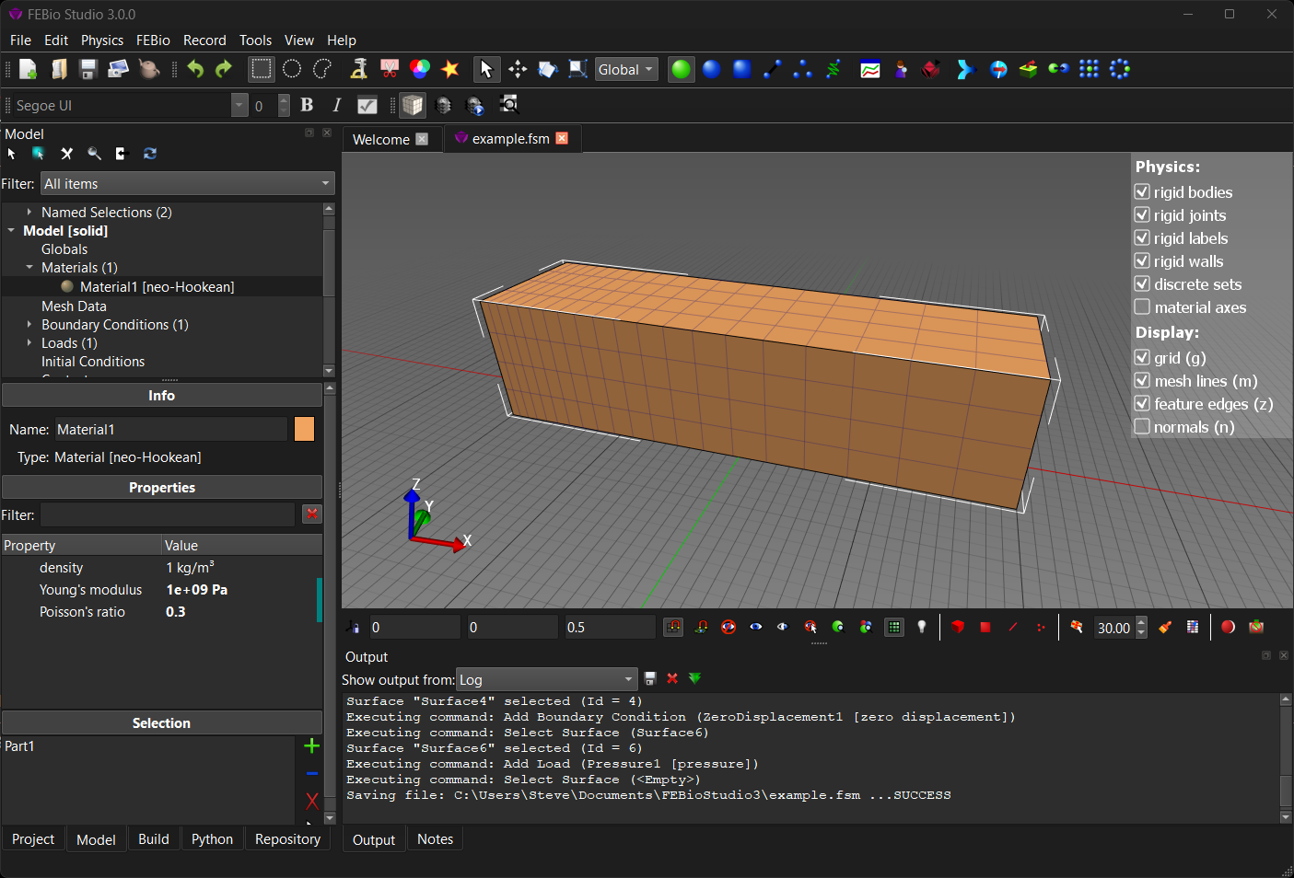
Task: Collapse the Model [solid] tree node
Action: click(x=11, y=230)
